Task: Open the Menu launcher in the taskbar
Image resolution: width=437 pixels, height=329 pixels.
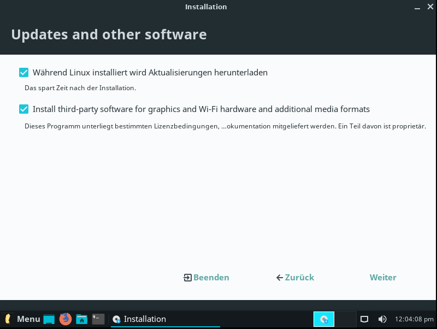Action: coord(22,319)
